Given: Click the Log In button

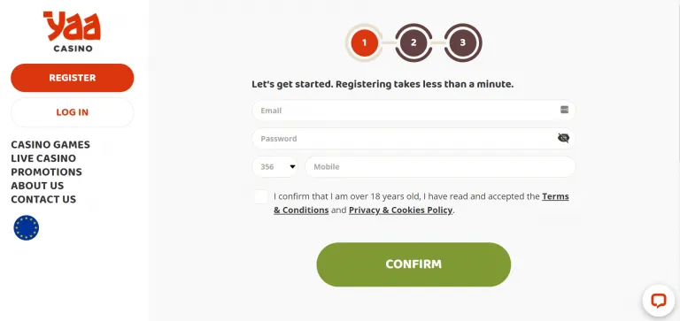Looking at the screenshot, I should [x=73, y=112].
